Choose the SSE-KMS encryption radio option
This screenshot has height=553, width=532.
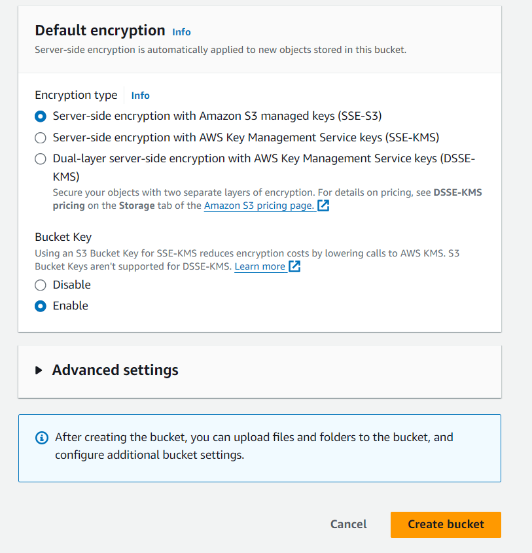[x=41, y=137]
